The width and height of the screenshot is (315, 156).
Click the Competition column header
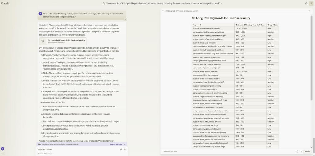[273, 25]
